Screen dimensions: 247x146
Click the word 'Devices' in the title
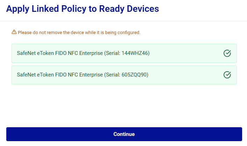pyautogui.click(x=143, y=9)
